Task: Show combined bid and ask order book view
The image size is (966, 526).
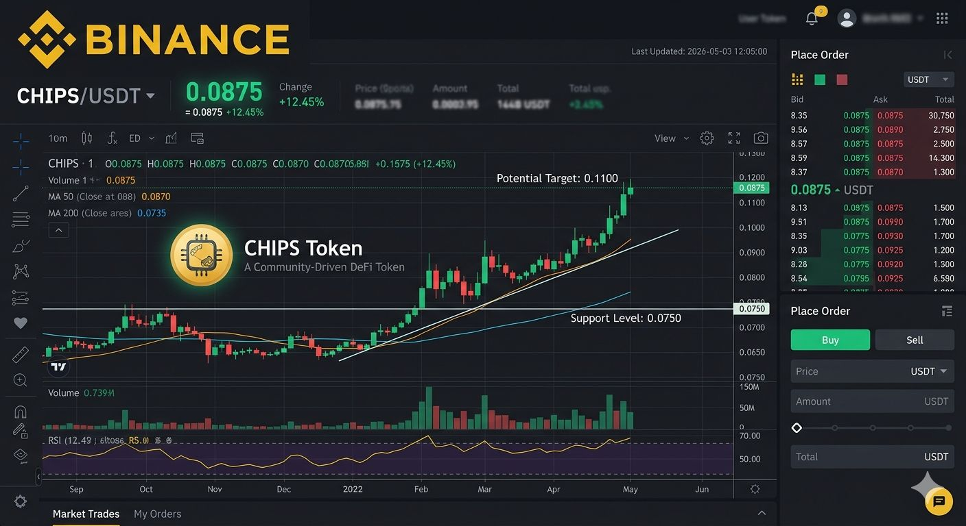Action: [797, 79]
